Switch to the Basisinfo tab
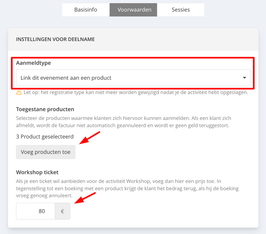The height and width of the screenshot is (234, 266). [x=86, y=10]
